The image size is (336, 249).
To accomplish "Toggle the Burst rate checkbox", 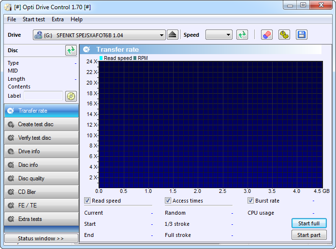I will pyautogui.click(x=250, y=201).
